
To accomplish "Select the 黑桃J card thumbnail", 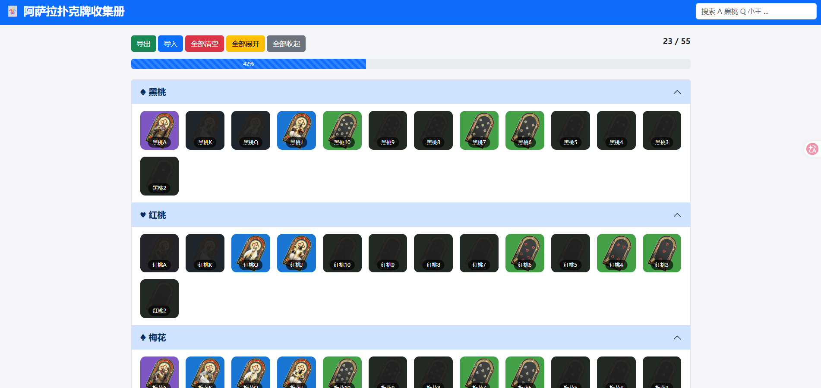I will pos(297,130).
